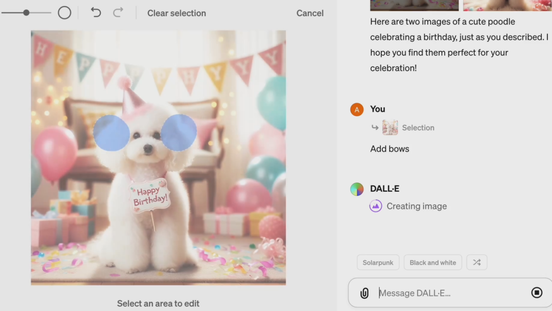Screen dimensions: 552x311
Task: Cancel the image editing mode
Action: point(310,13)
